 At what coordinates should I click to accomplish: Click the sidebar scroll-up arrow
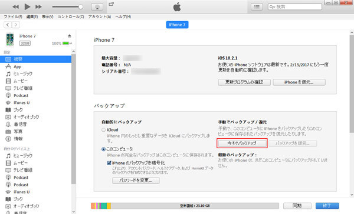tap(73, 52)
